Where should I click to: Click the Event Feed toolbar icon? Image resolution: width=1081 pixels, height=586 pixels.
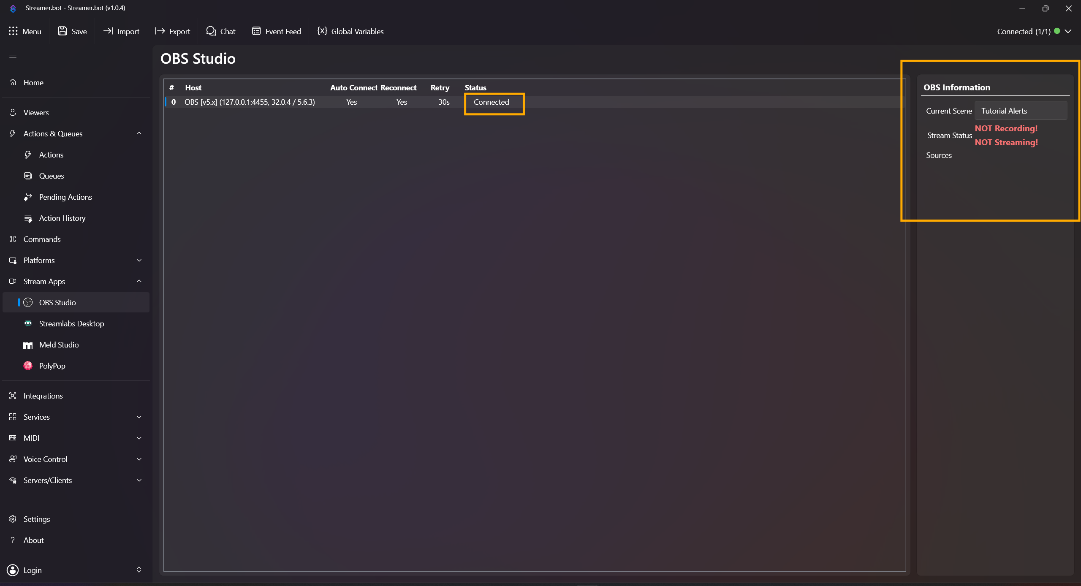pos(256,31)
